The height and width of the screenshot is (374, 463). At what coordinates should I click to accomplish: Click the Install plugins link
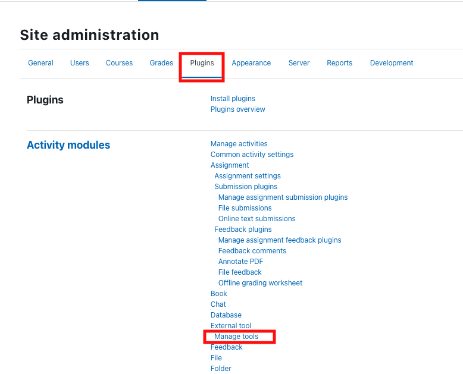[233, 99]
